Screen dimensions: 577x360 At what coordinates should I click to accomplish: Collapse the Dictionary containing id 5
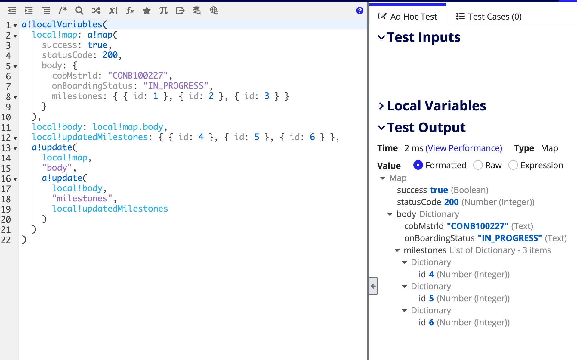[x=404, y=287]
